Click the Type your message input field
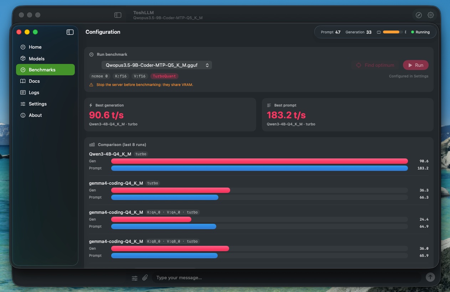Viewport: 450px width, 292px height. (x=287, y=277)
